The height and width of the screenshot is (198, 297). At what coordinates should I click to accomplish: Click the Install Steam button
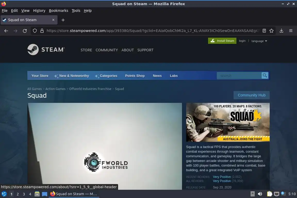click(222, 41)
